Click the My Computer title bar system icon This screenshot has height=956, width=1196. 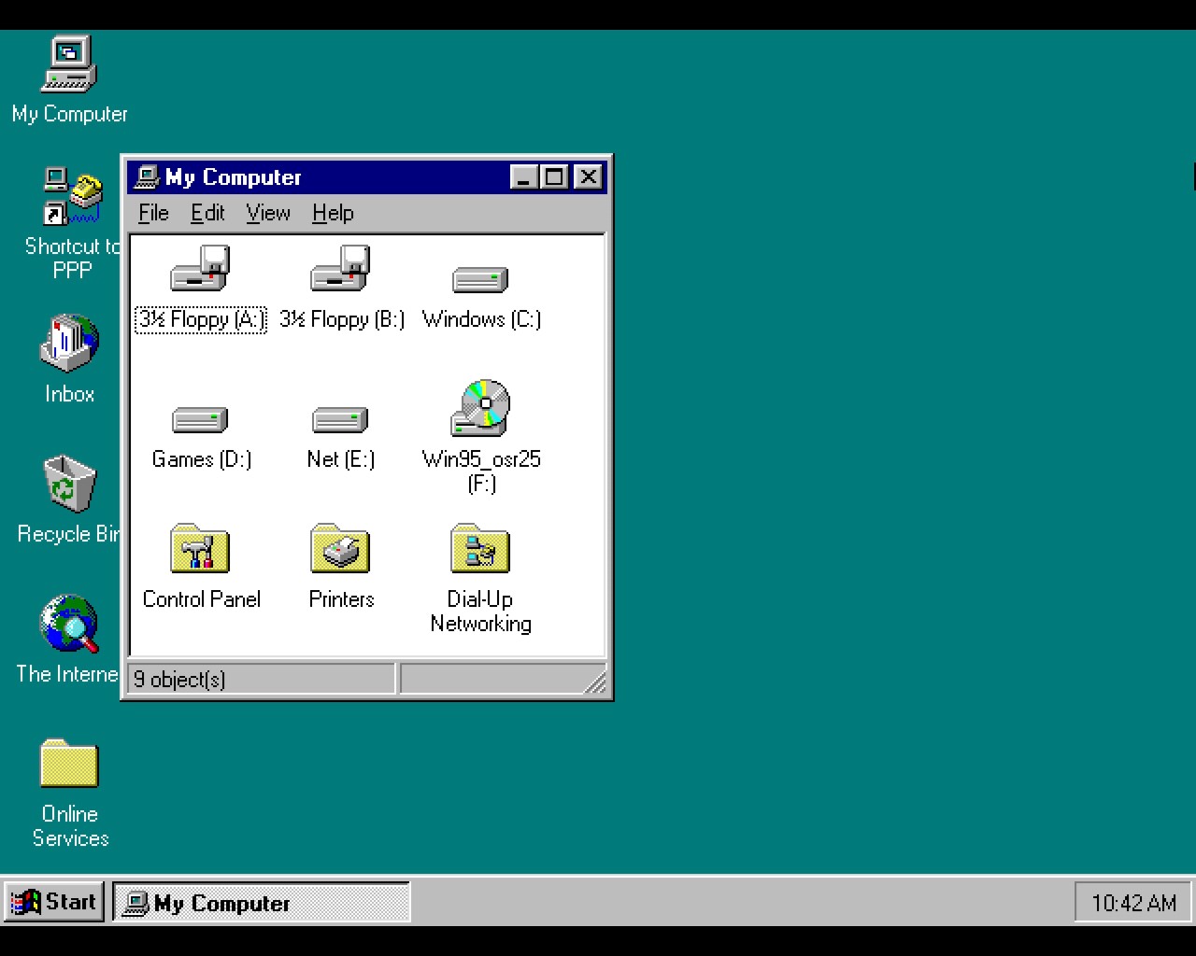[x=147, y=176]
